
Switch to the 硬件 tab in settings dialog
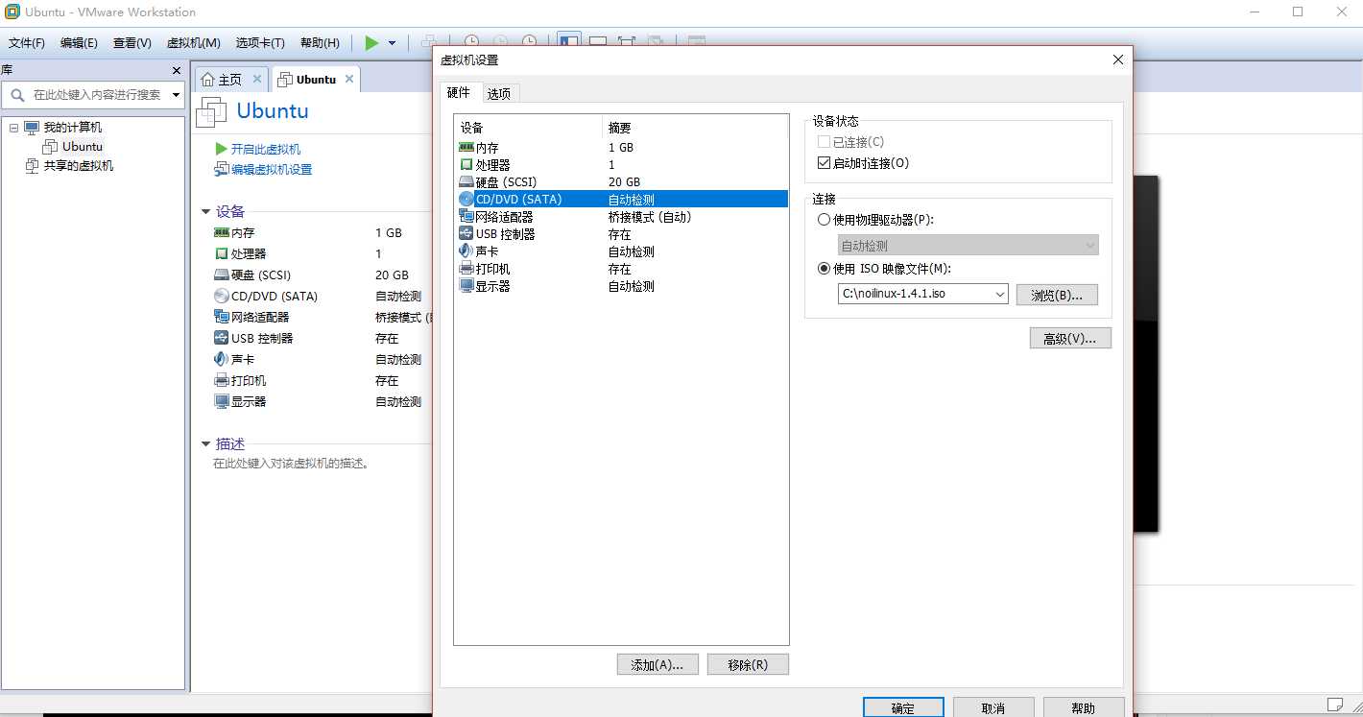coord(459,92)
